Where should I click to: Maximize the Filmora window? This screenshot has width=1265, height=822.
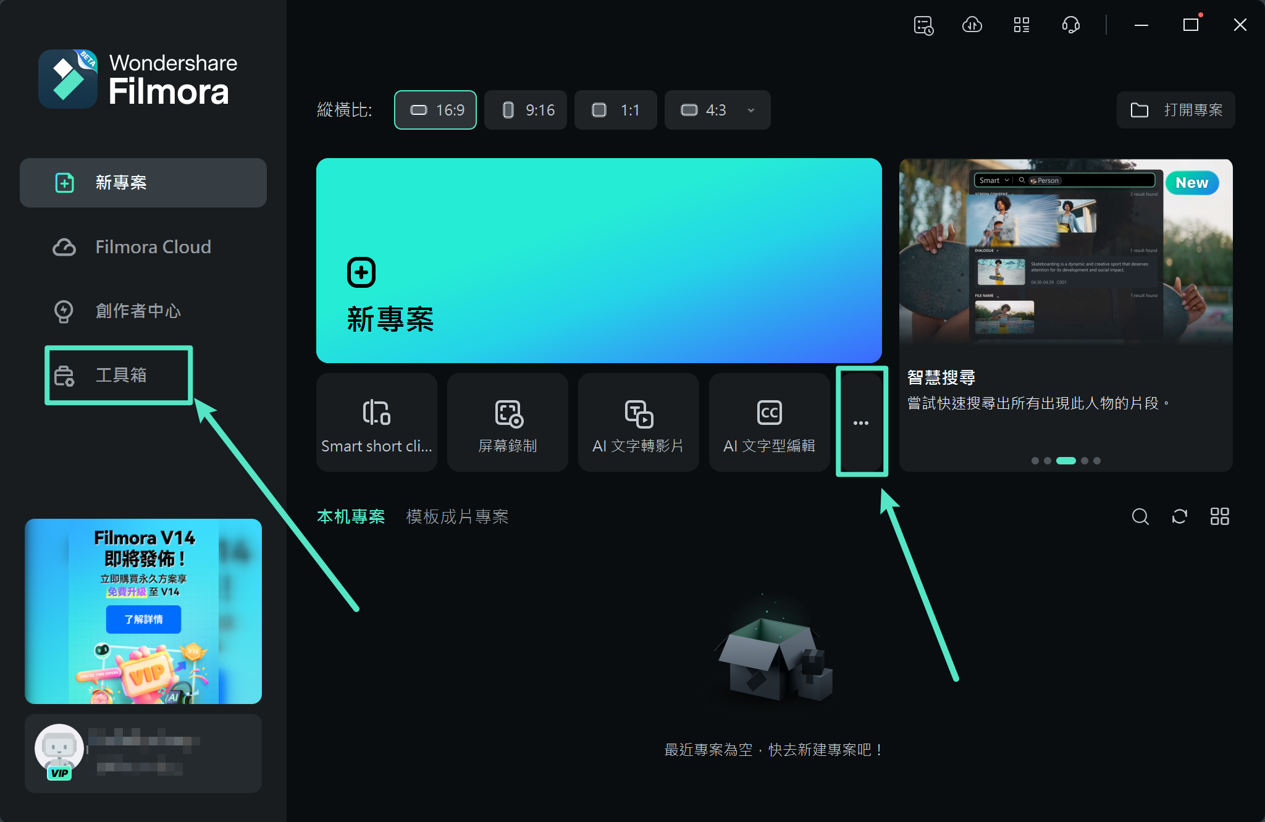click(x=1191, y=25)
